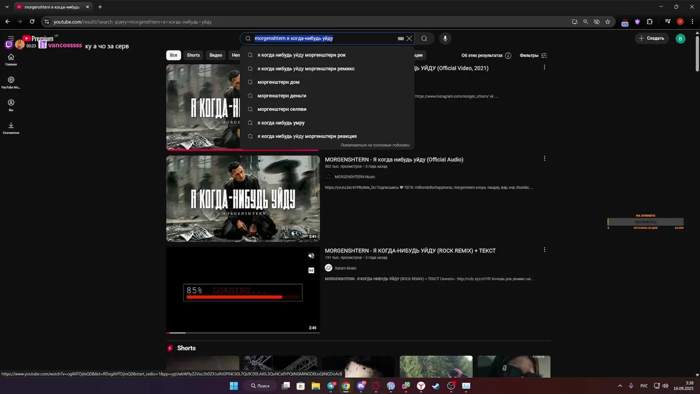
Task: Open the Вы section in sidebar
Action: (x=11, y=105)
